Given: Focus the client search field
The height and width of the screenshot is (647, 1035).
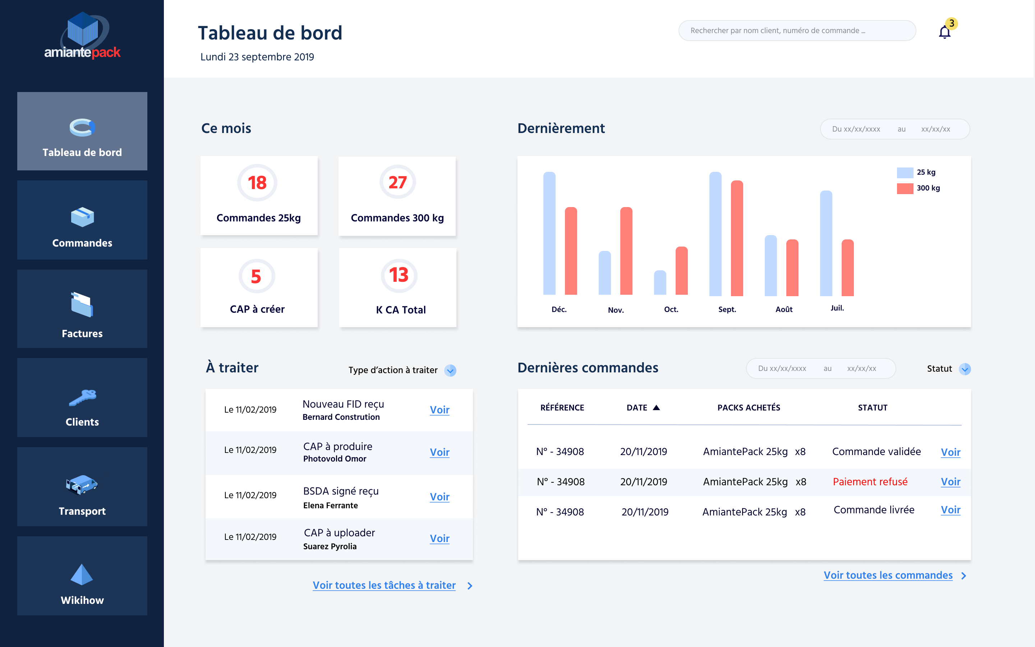Looking at the screenshot, I should 797,31.
